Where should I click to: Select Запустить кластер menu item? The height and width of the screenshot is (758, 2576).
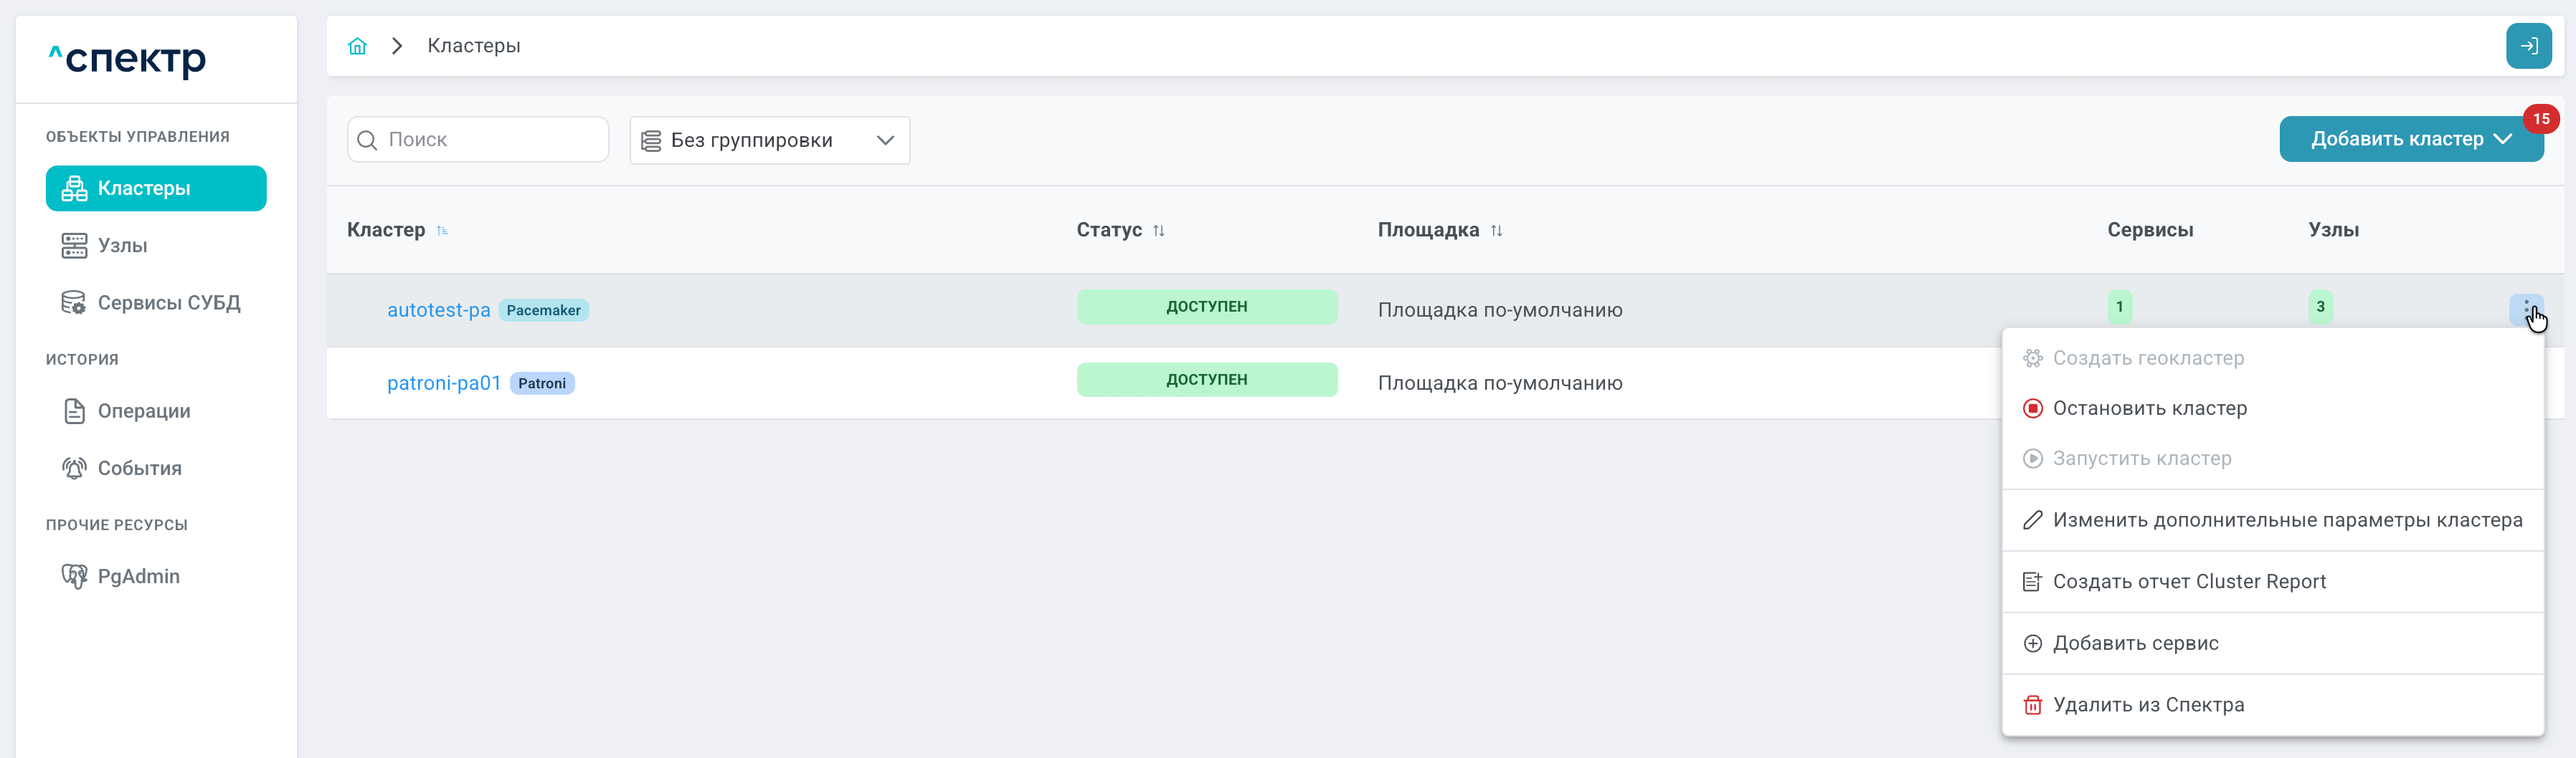pos(2273,459)
